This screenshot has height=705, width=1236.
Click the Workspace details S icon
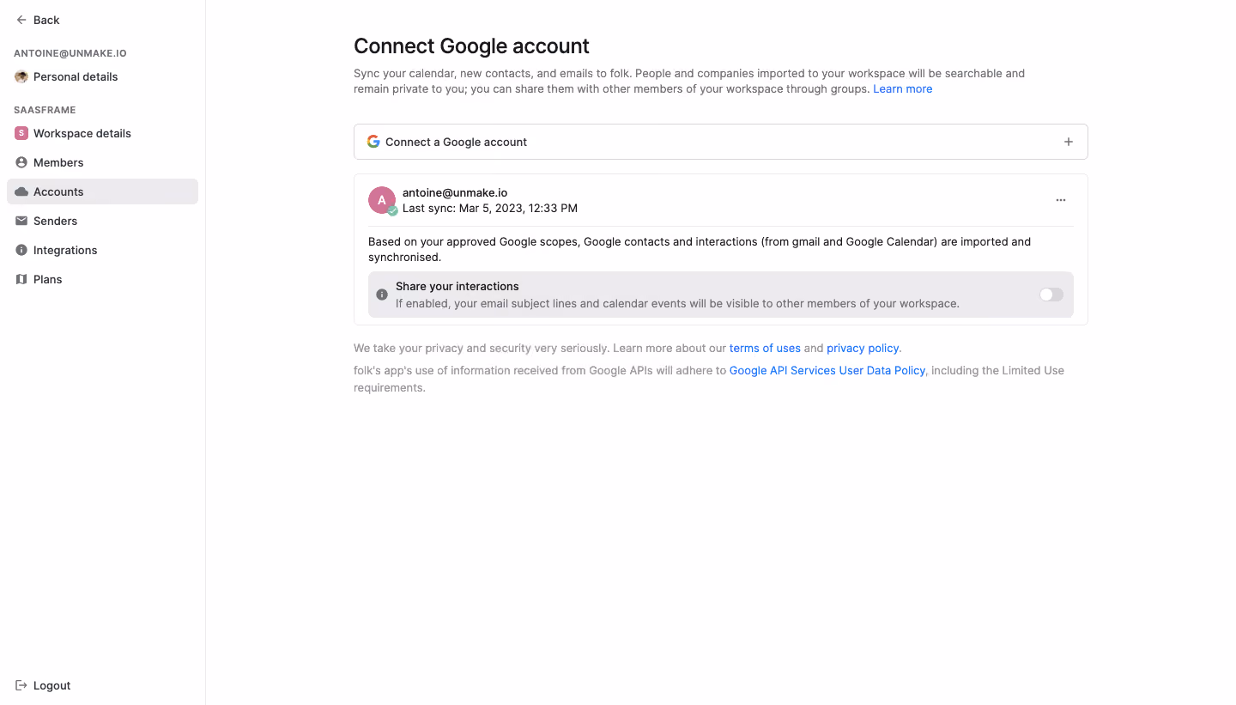point(21,133)
